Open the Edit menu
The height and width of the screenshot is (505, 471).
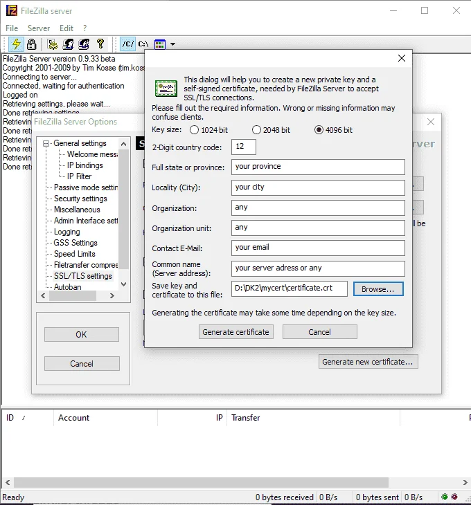(x=66, y=28)
